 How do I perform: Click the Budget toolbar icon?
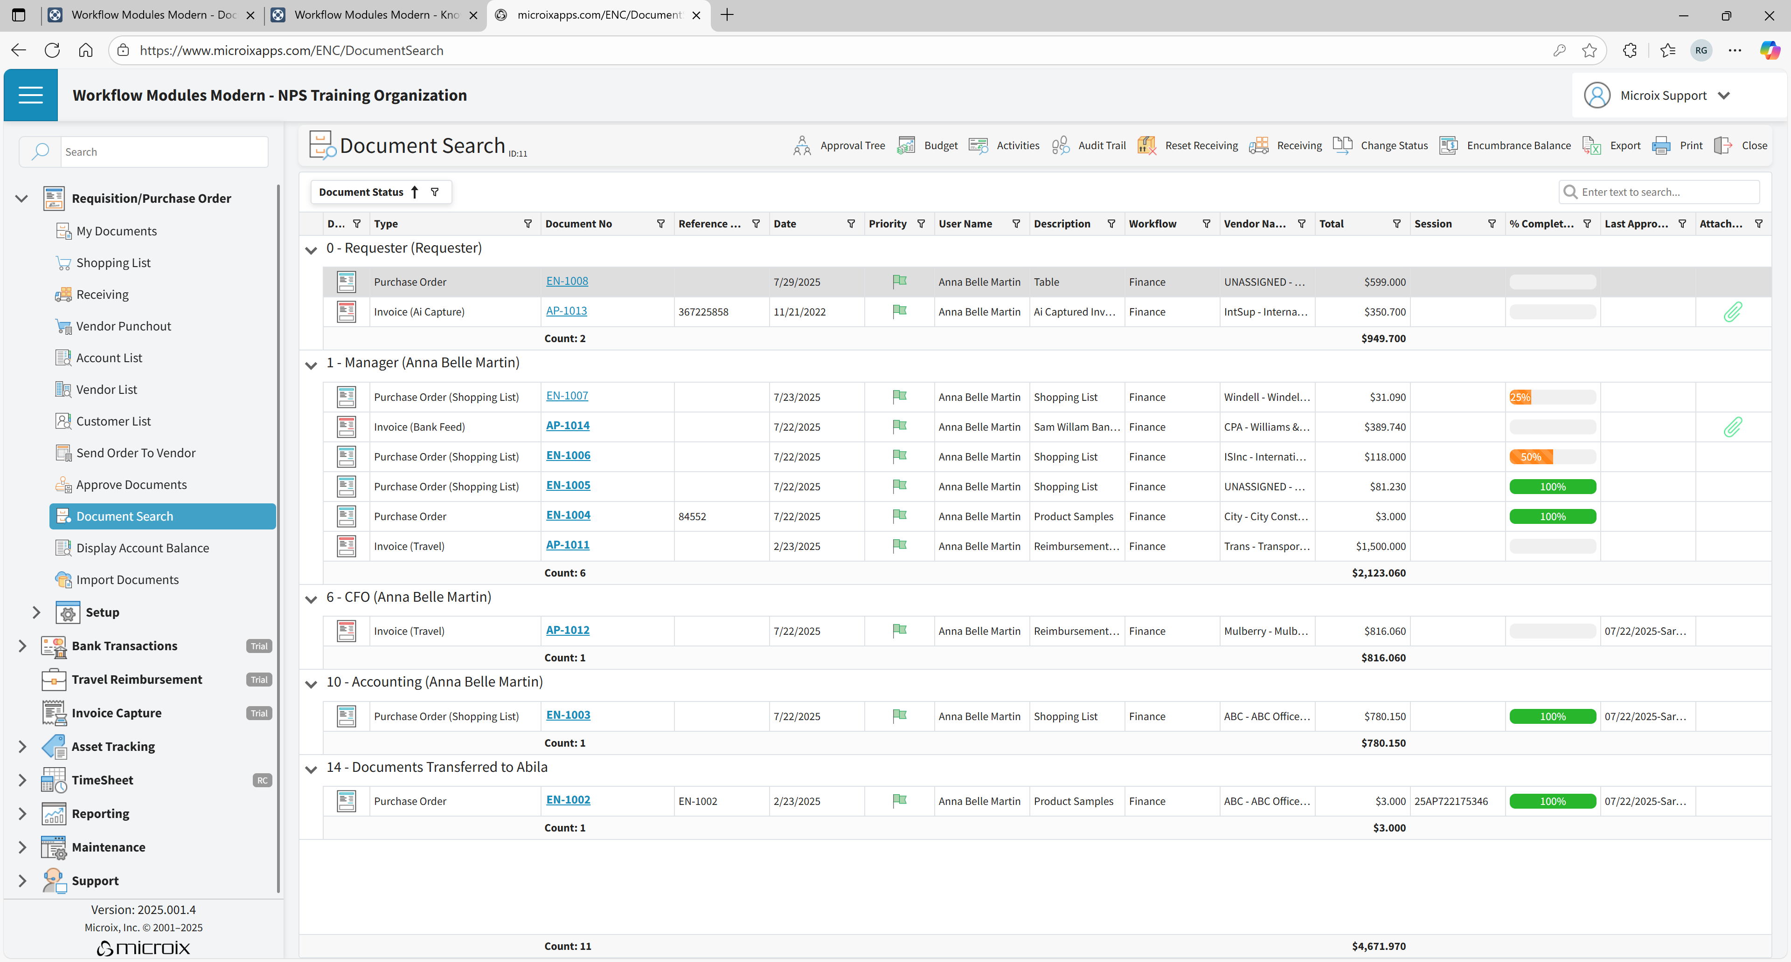coord(906,145)
